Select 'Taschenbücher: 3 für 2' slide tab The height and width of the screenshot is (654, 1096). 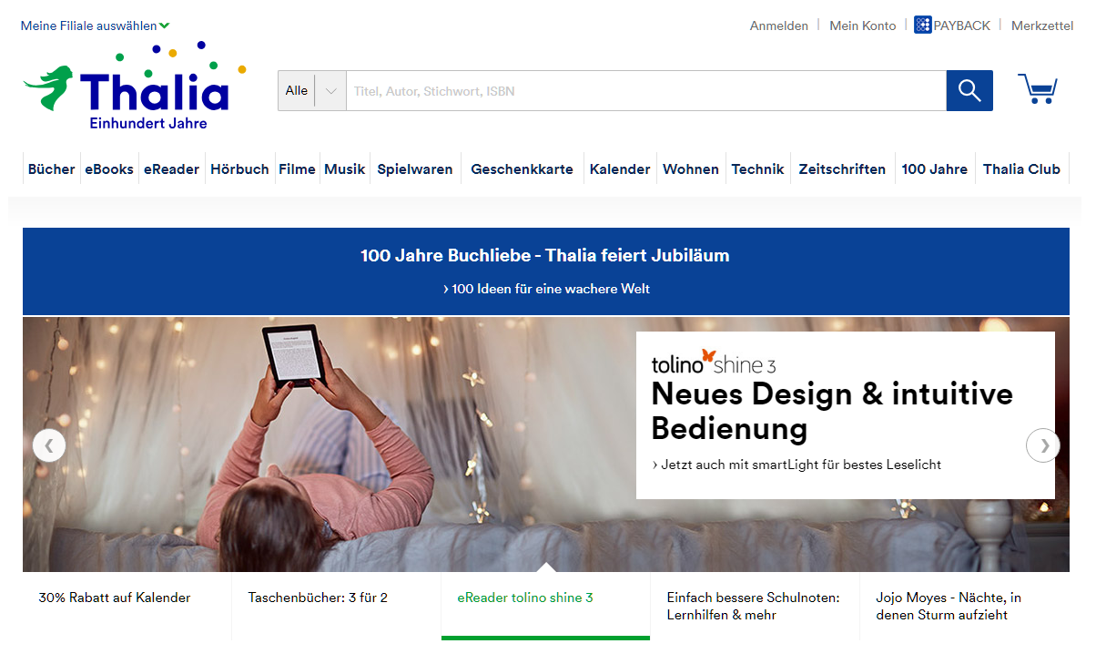[x=318, y=598]
